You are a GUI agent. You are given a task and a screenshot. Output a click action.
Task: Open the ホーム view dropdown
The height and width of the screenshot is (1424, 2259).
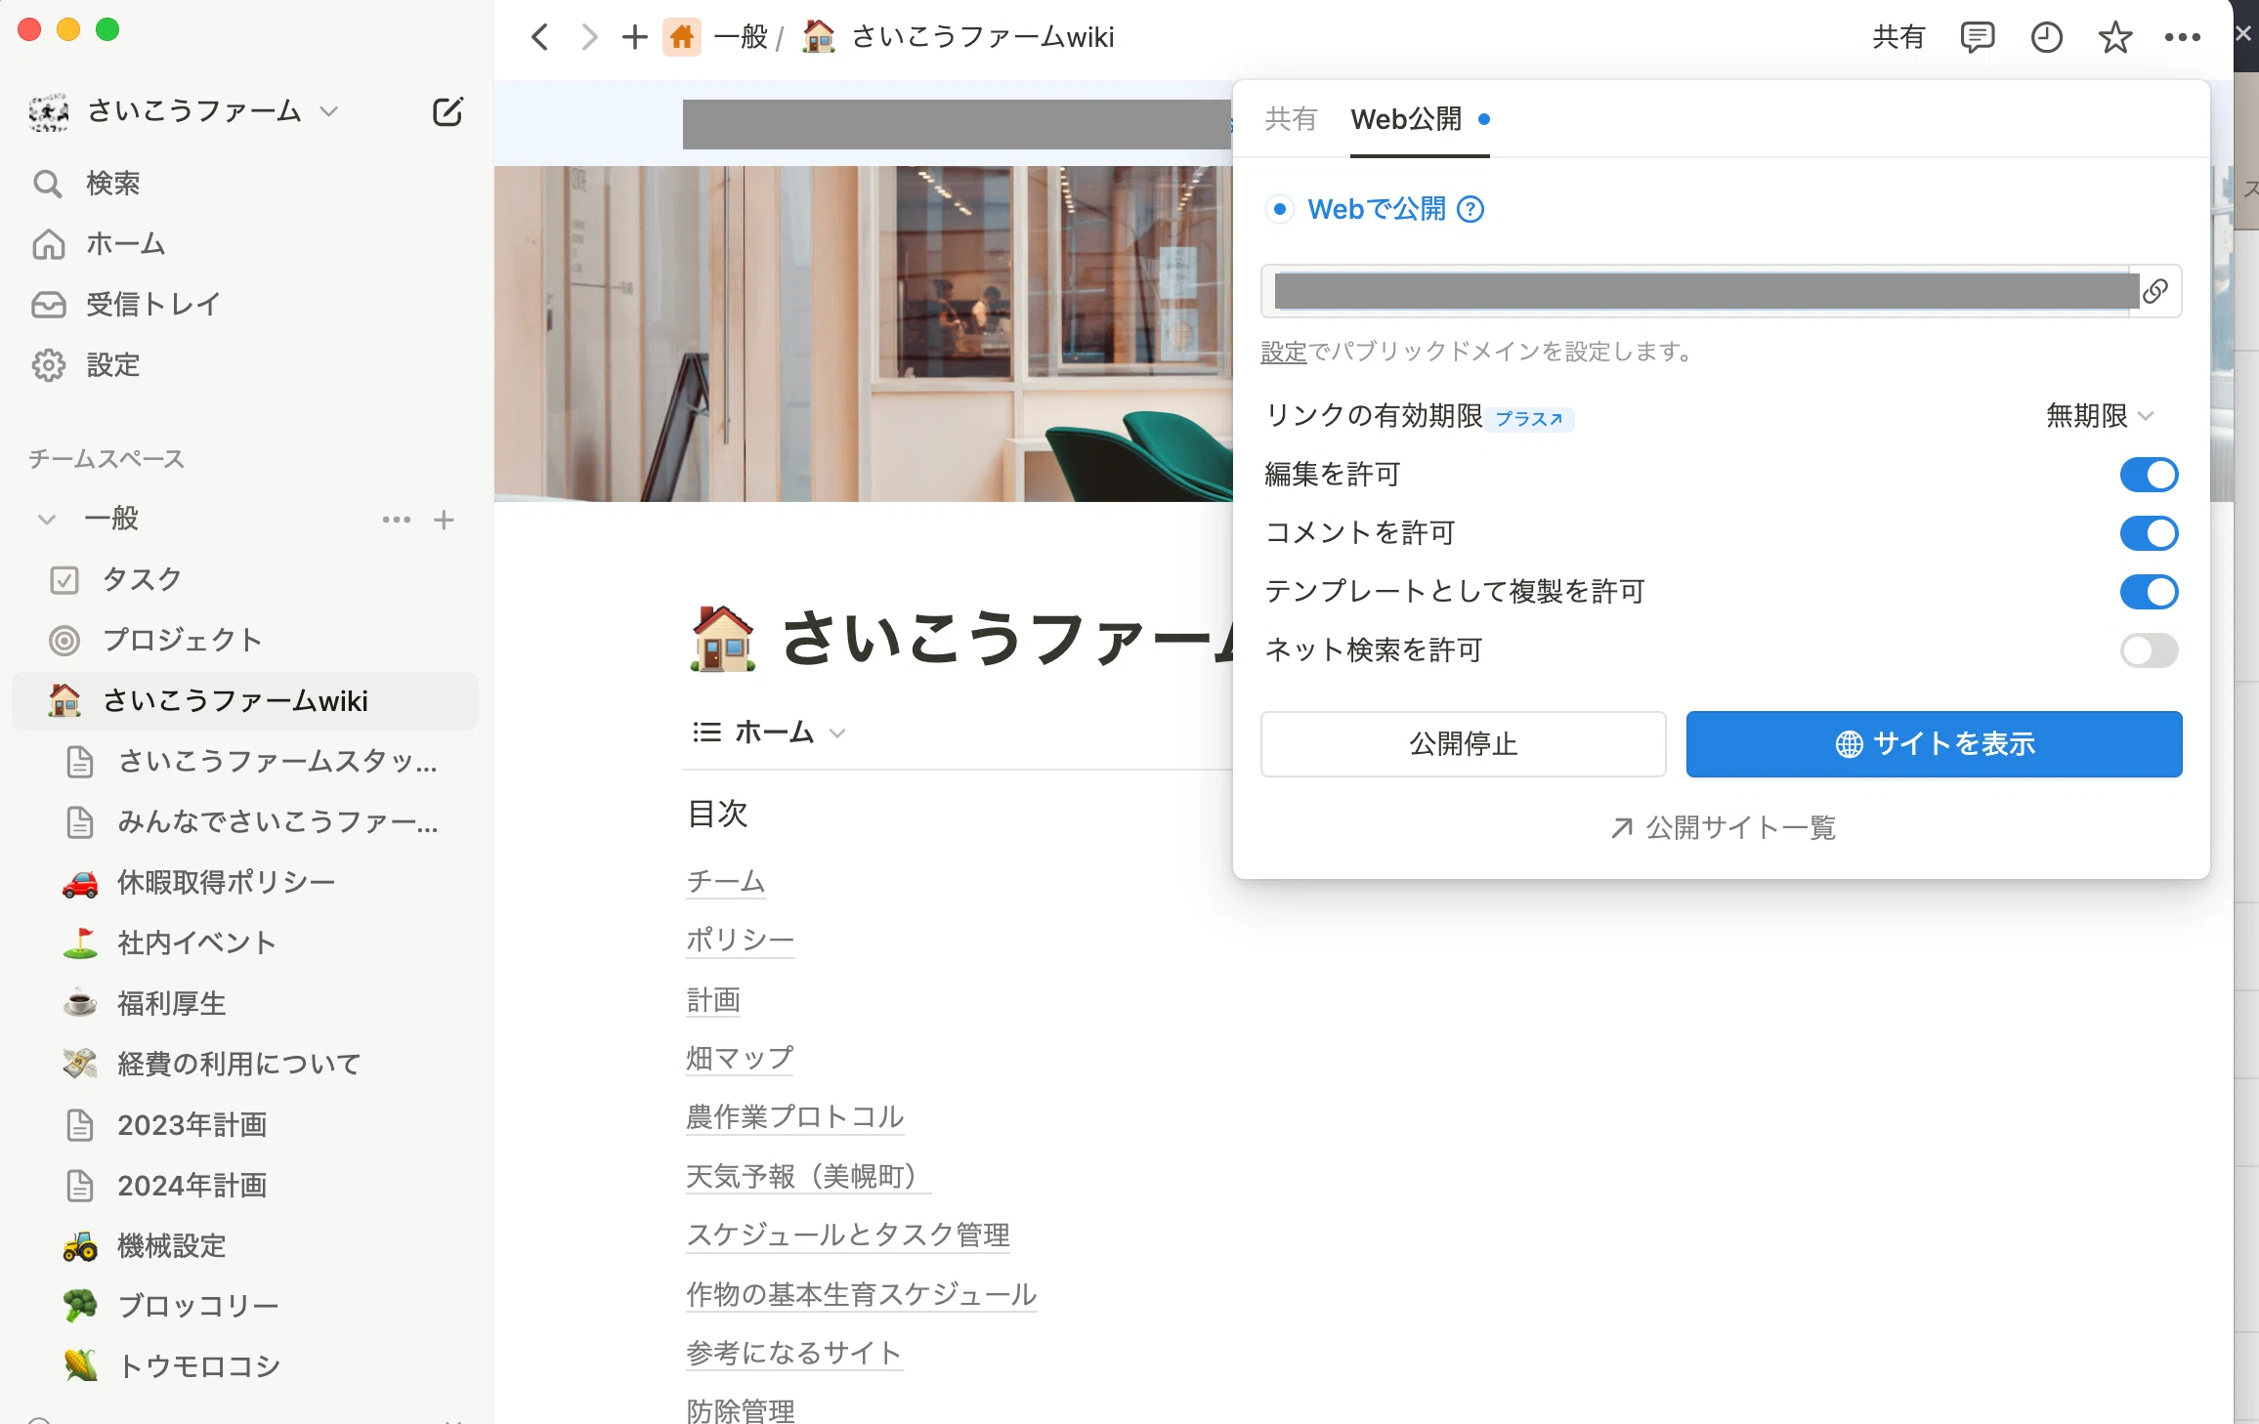[770, 733]
